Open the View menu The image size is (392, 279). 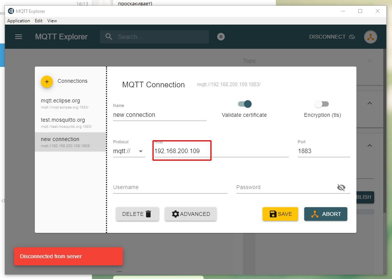(x=52, y=21)
